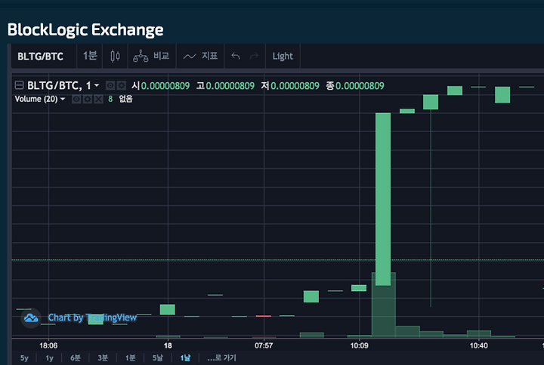
Task: Toggle visibility eye of BLTG/BTC series
Action: pos(110,85)
